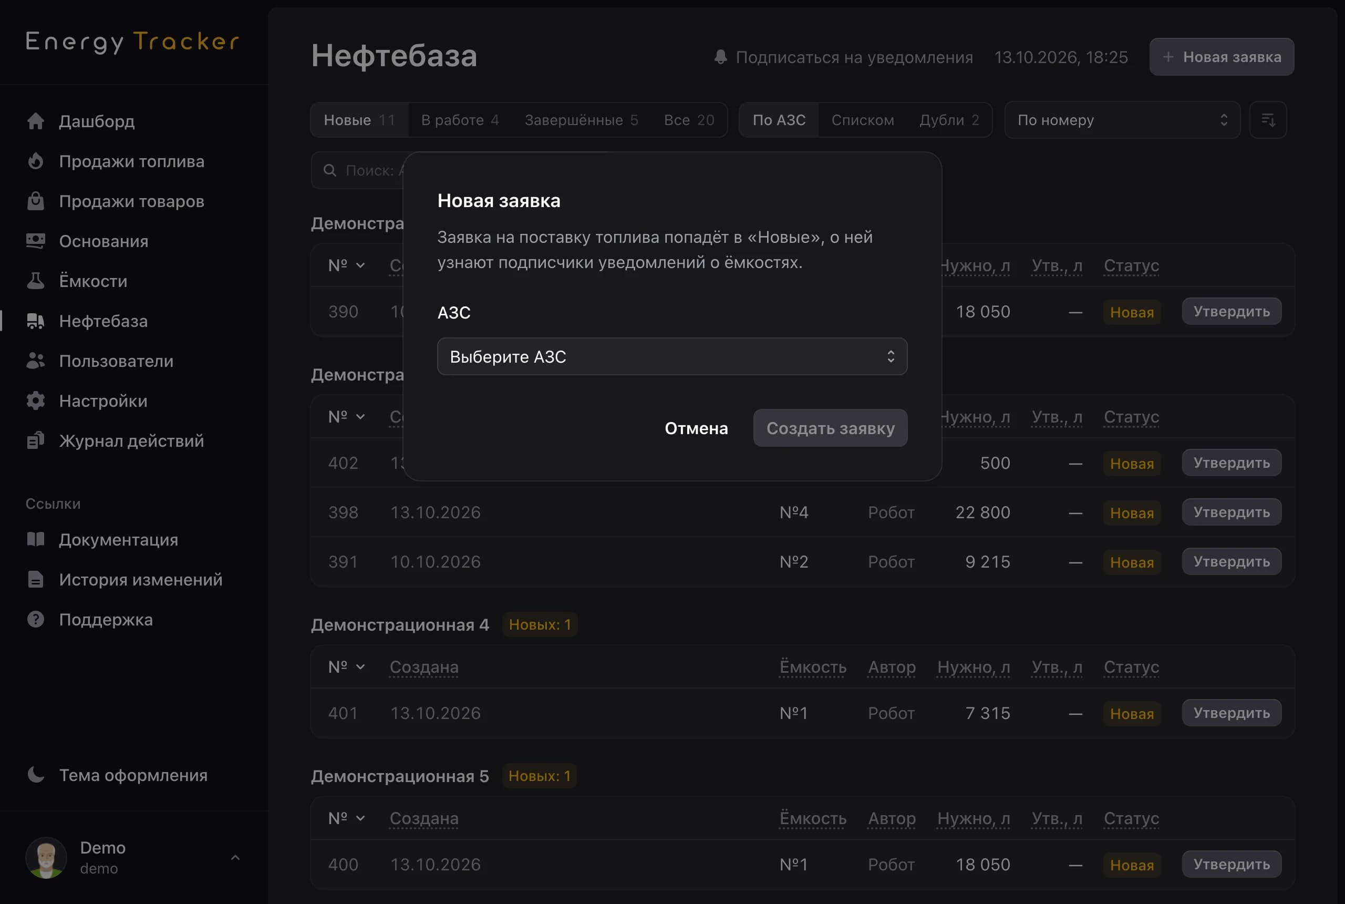The height and width of the screenshot is (904, 1345).
Task: Click the Demo user avatar
Action: point(46,857)
